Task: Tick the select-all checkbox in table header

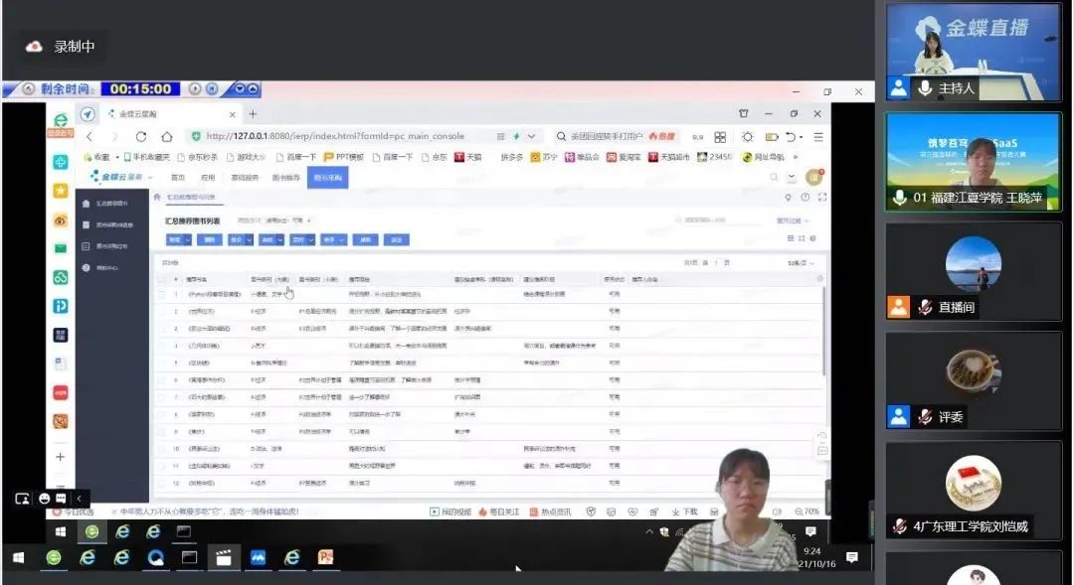Action: [162, 279]
